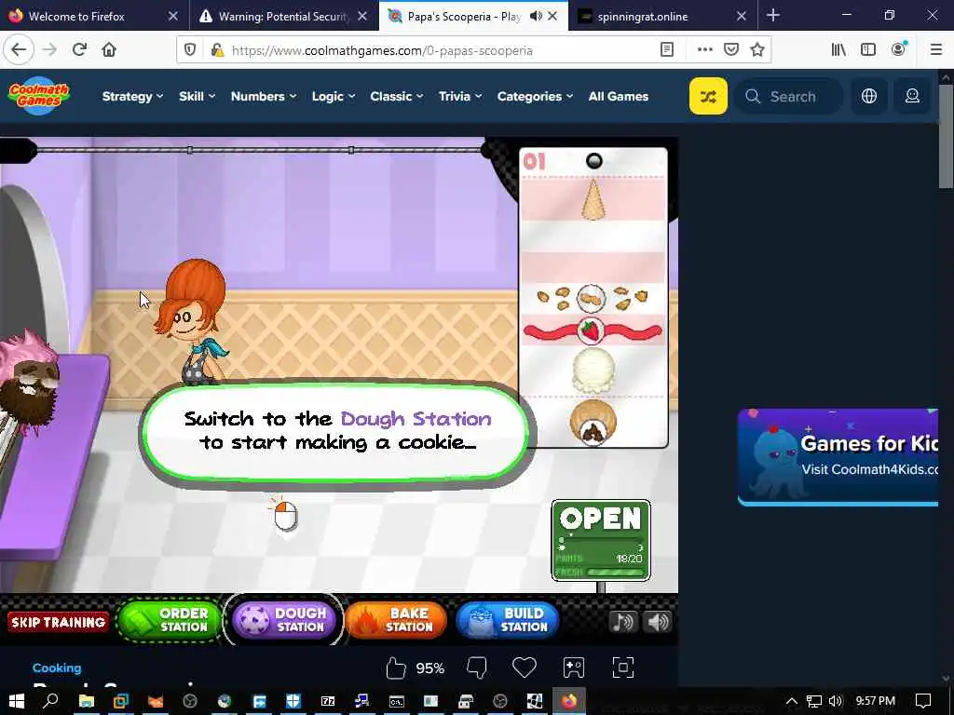
Task: Open a new browser tab
Action: 773,16
